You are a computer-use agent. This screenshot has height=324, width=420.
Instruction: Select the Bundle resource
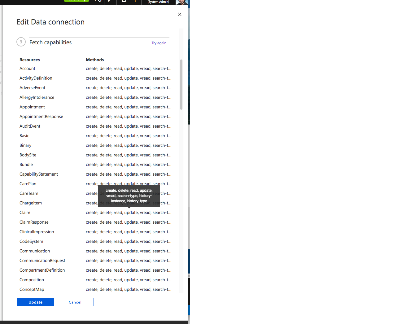point(26,164)
